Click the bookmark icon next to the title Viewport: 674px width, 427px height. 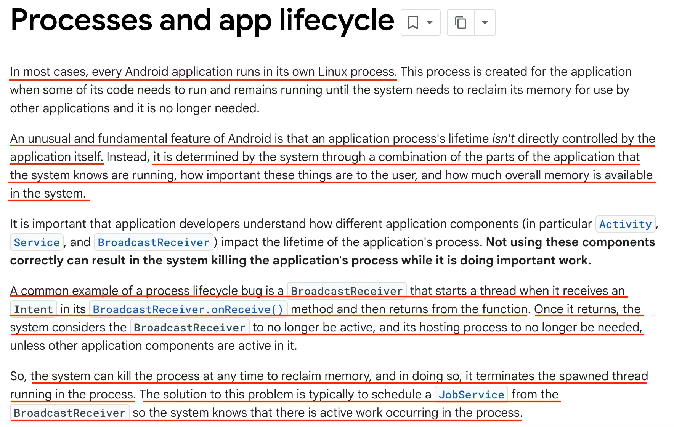pos(413,22)
